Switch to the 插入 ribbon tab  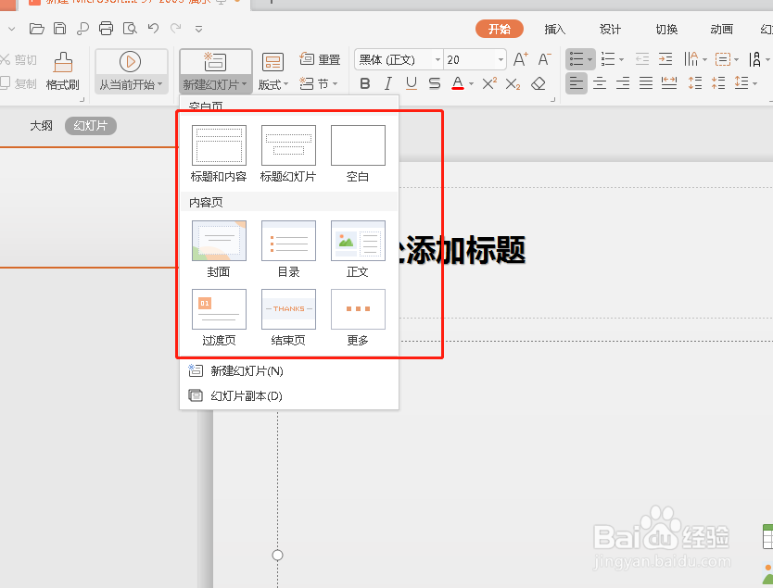(553, 29)
